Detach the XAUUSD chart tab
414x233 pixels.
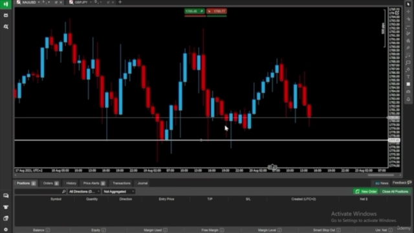tap(56, 2)
